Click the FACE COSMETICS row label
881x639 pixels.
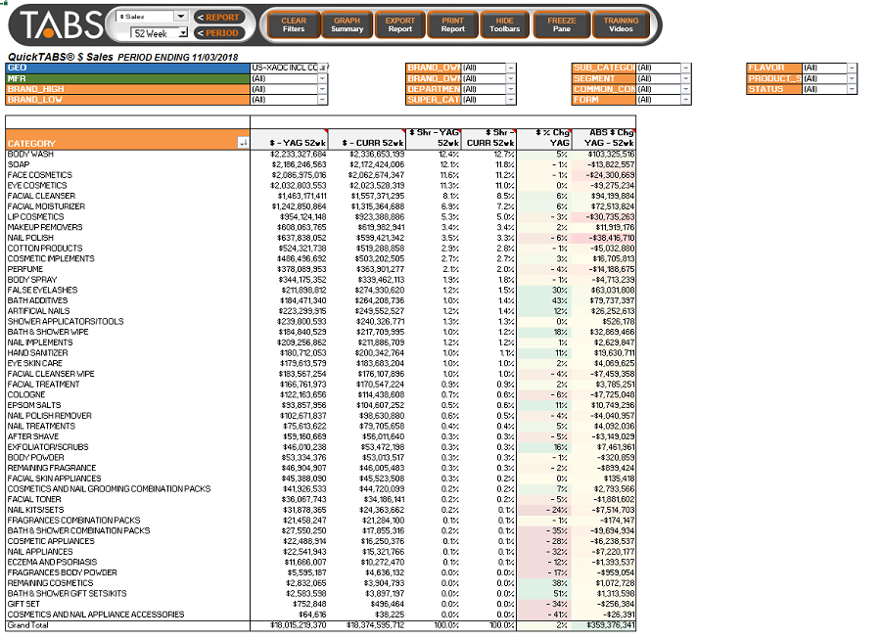point(40,175)
